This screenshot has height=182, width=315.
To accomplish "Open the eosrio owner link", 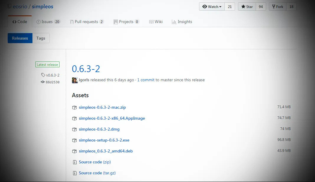I will click(20, 6).
